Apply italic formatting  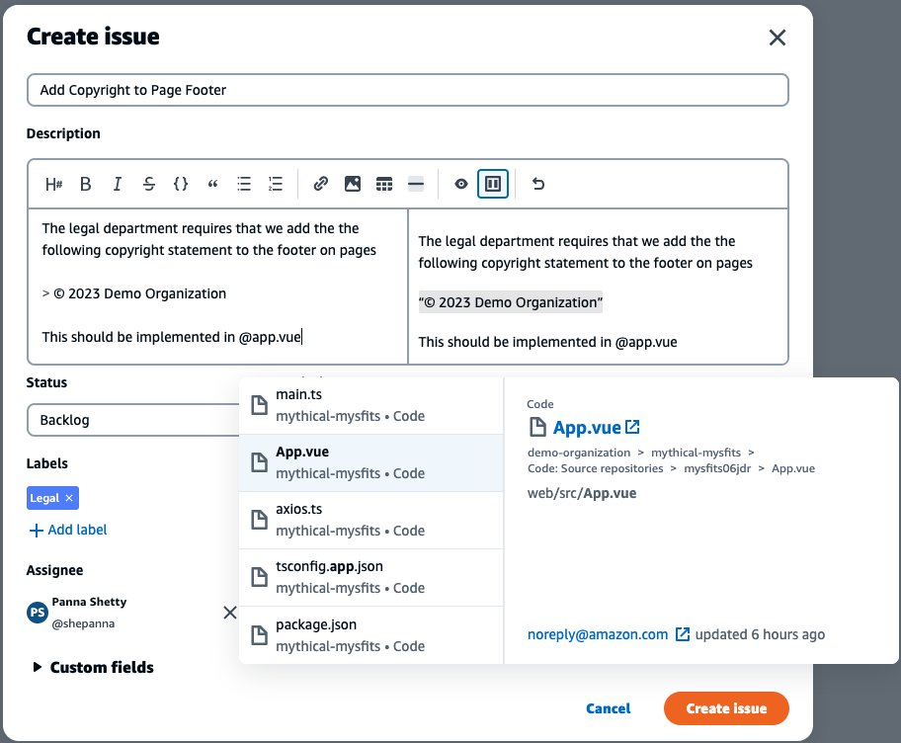(x=117, y=183)
